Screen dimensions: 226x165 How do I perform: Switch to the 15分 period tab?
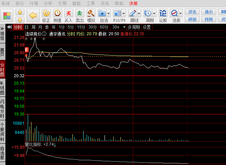tap(81, 27)
